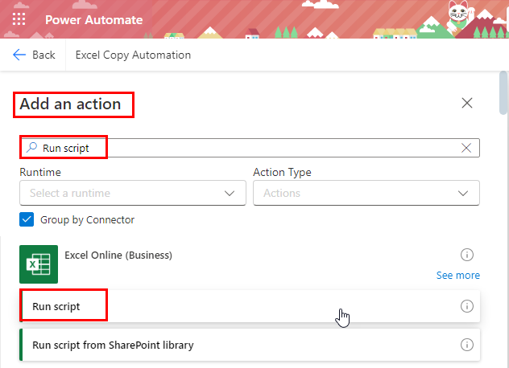The height and width of the screenshot is (368, 509).
Task: Choose the Run script action
Action: [250, 306]
